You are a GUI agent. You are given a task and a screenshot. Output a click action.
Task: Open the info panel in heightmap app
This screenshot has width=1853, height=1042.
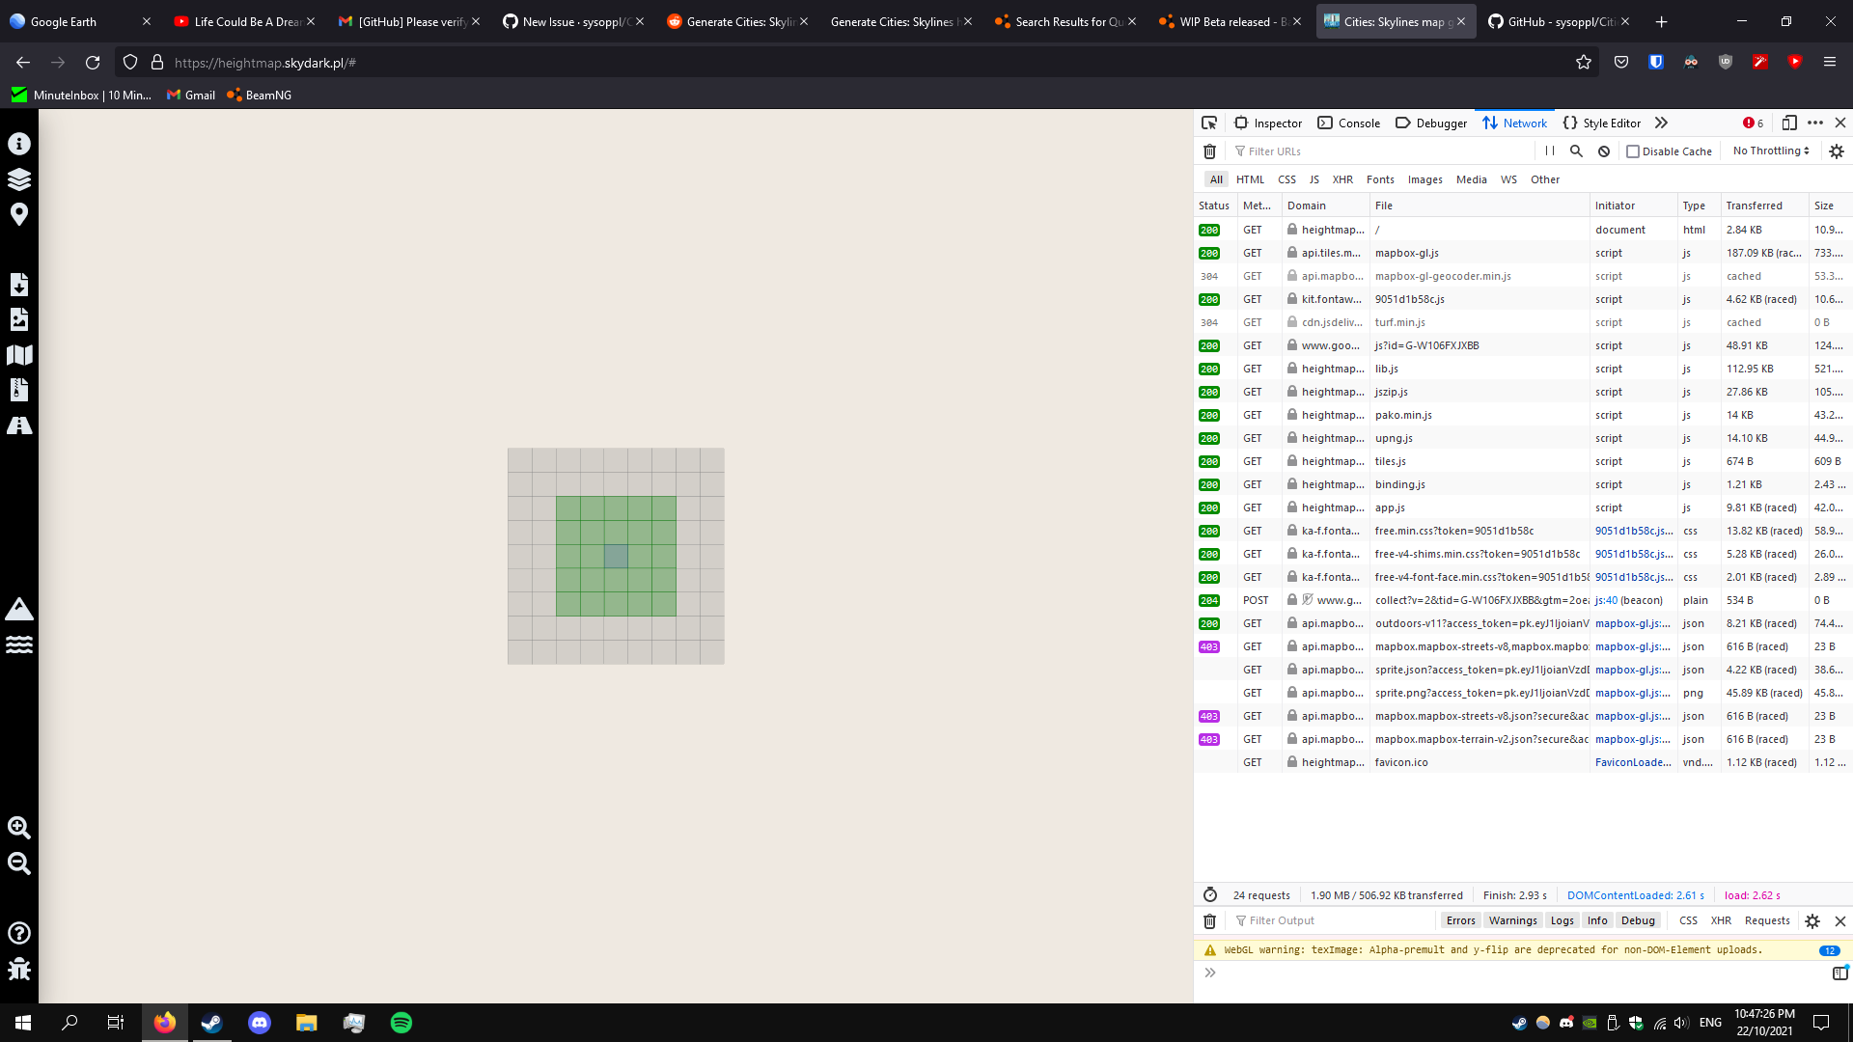(x=19, y=143)
